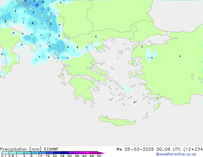Viewport: 203px width, 157px height.
Task: Click the legend label '10'
Action: (x=40, y=156)
